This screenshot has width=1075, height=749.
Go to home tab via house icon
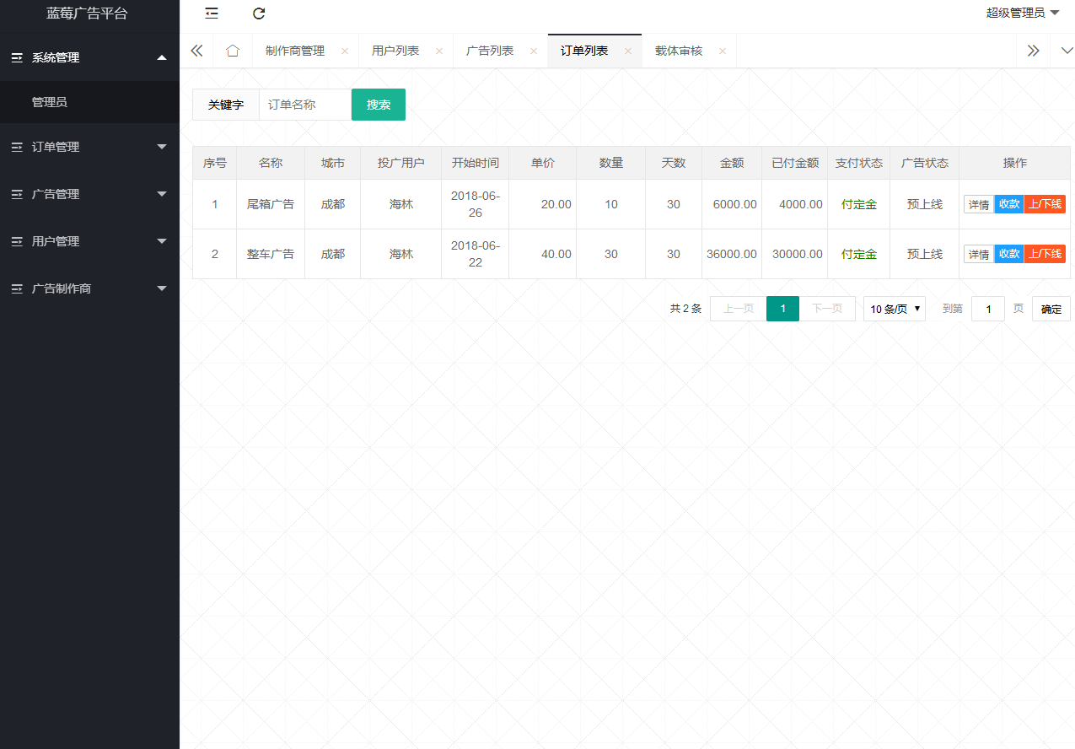click(233, 51)
